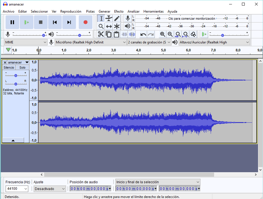Open the Efecto menu
This screenshot has height=199, width=263.
tap(119, 11)
